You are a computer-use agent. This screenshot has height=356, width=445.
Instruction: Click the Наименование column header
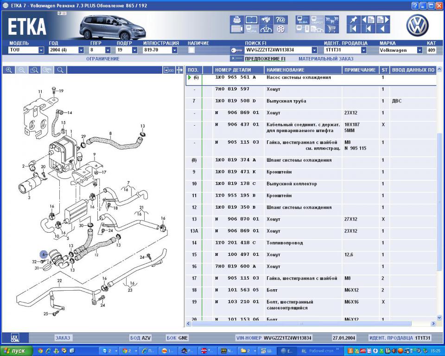(x=303, y=70)
